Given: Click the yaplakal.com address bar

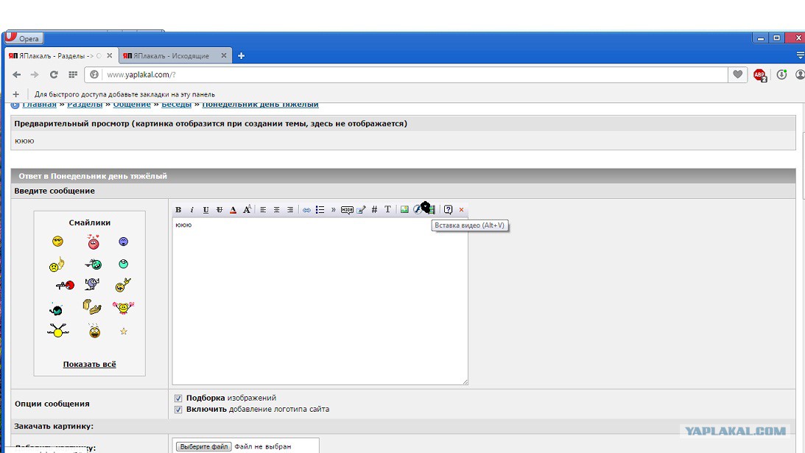Looking at the screenshot, I should click(x=416, y=74).
